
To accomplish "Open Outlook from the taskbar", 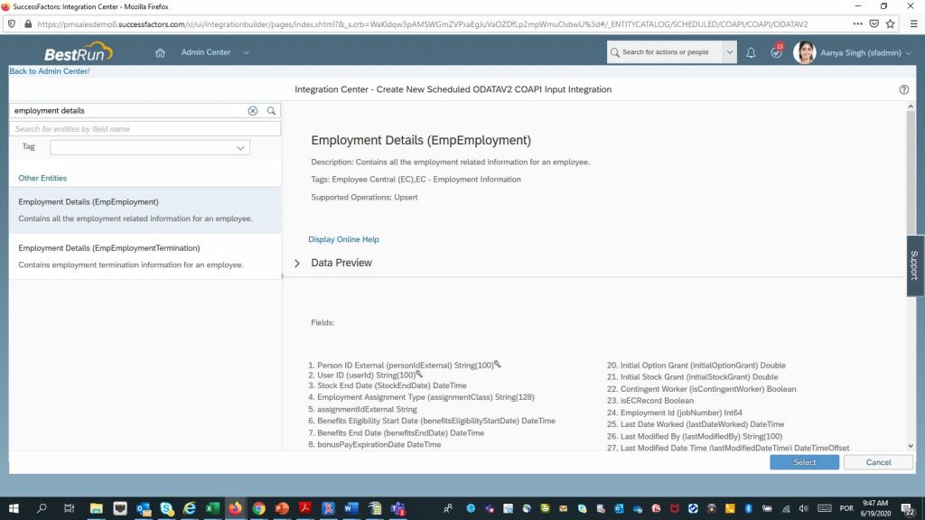I will (x=144, y=508).
